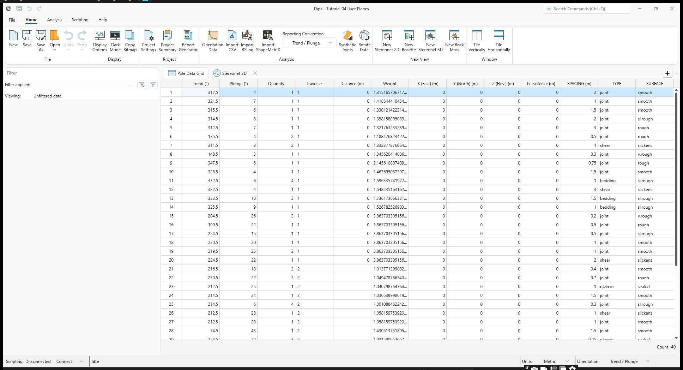Close the Stereonet 2D tab
683x370 pixels.
point(255,73)
